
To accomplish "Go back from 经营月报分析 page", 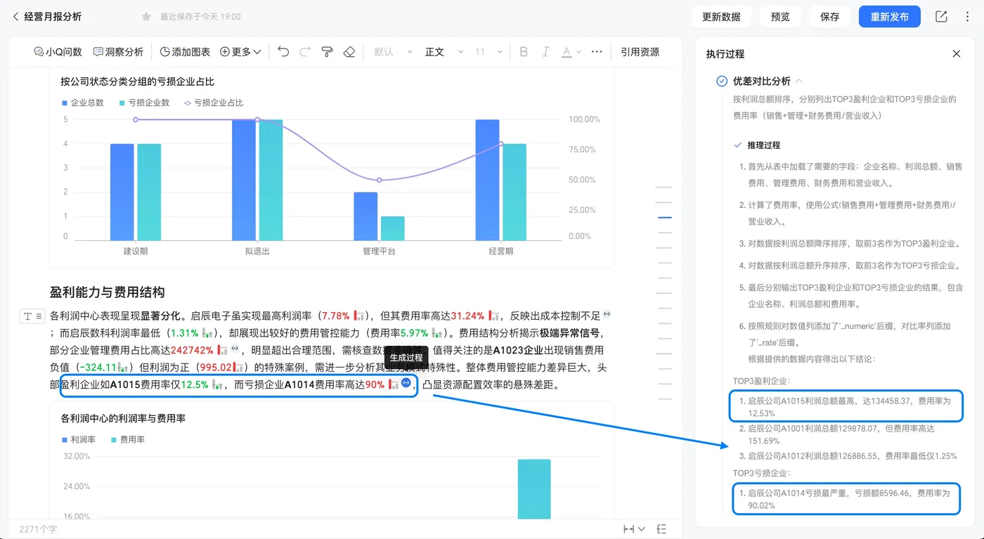I will 15,16.
